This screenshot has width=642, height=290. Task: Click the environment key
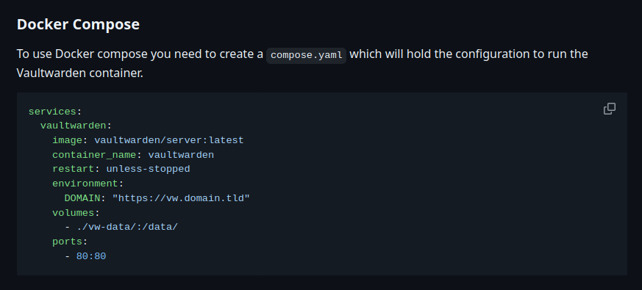pos(85,184)
